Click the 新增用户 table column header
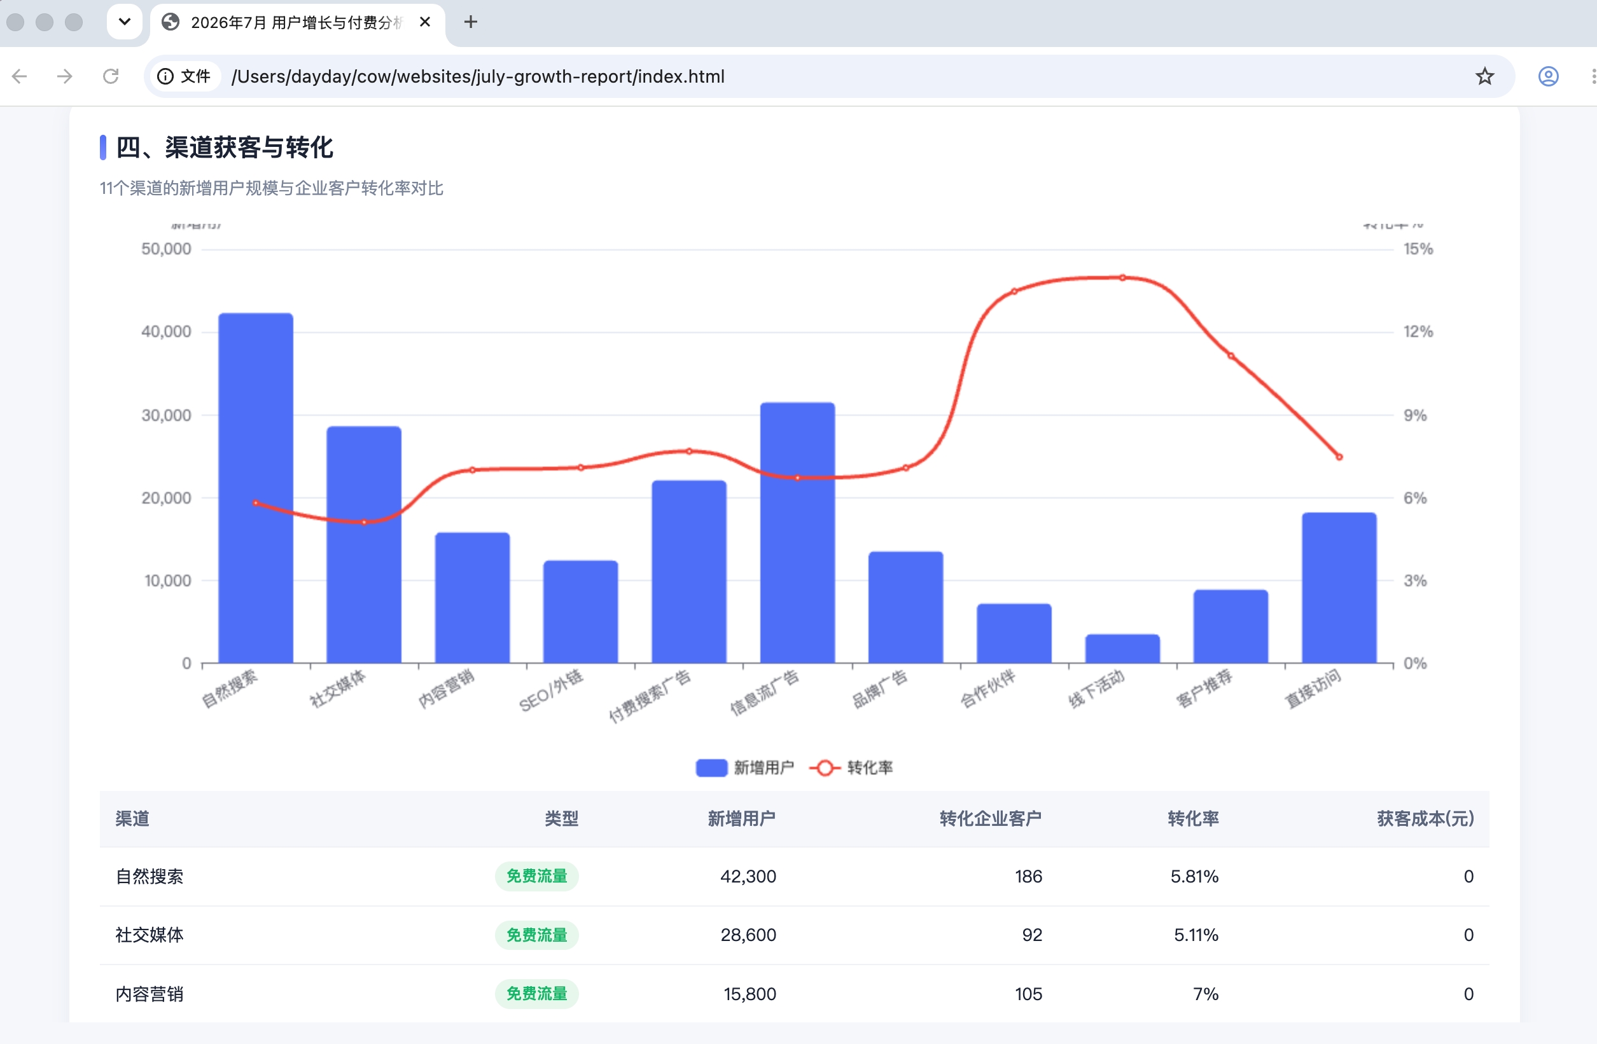This screenshot has width=1597, height=1044. [741, 819]
